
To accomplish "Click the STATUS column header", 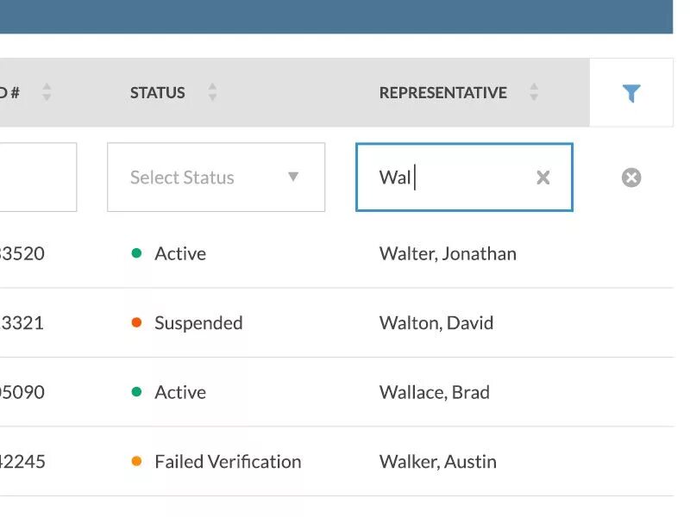I will 158,93.
